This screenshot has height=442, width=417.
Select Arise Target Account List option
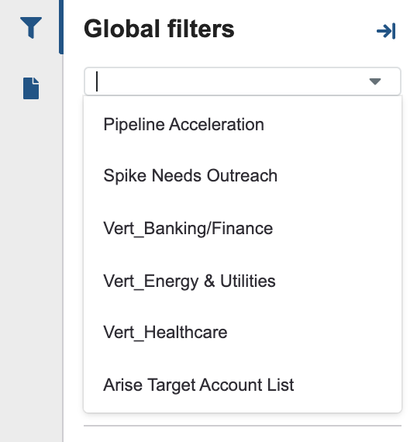(x=243, y=385)
